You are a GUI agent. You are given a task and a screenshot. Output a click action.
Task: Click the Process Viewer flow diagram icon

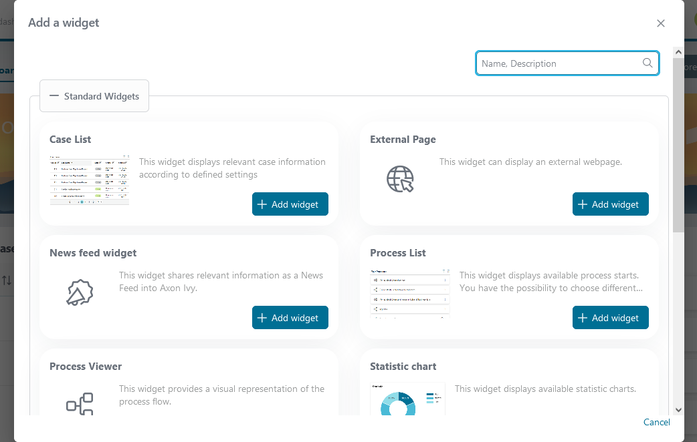click(80, 403)
